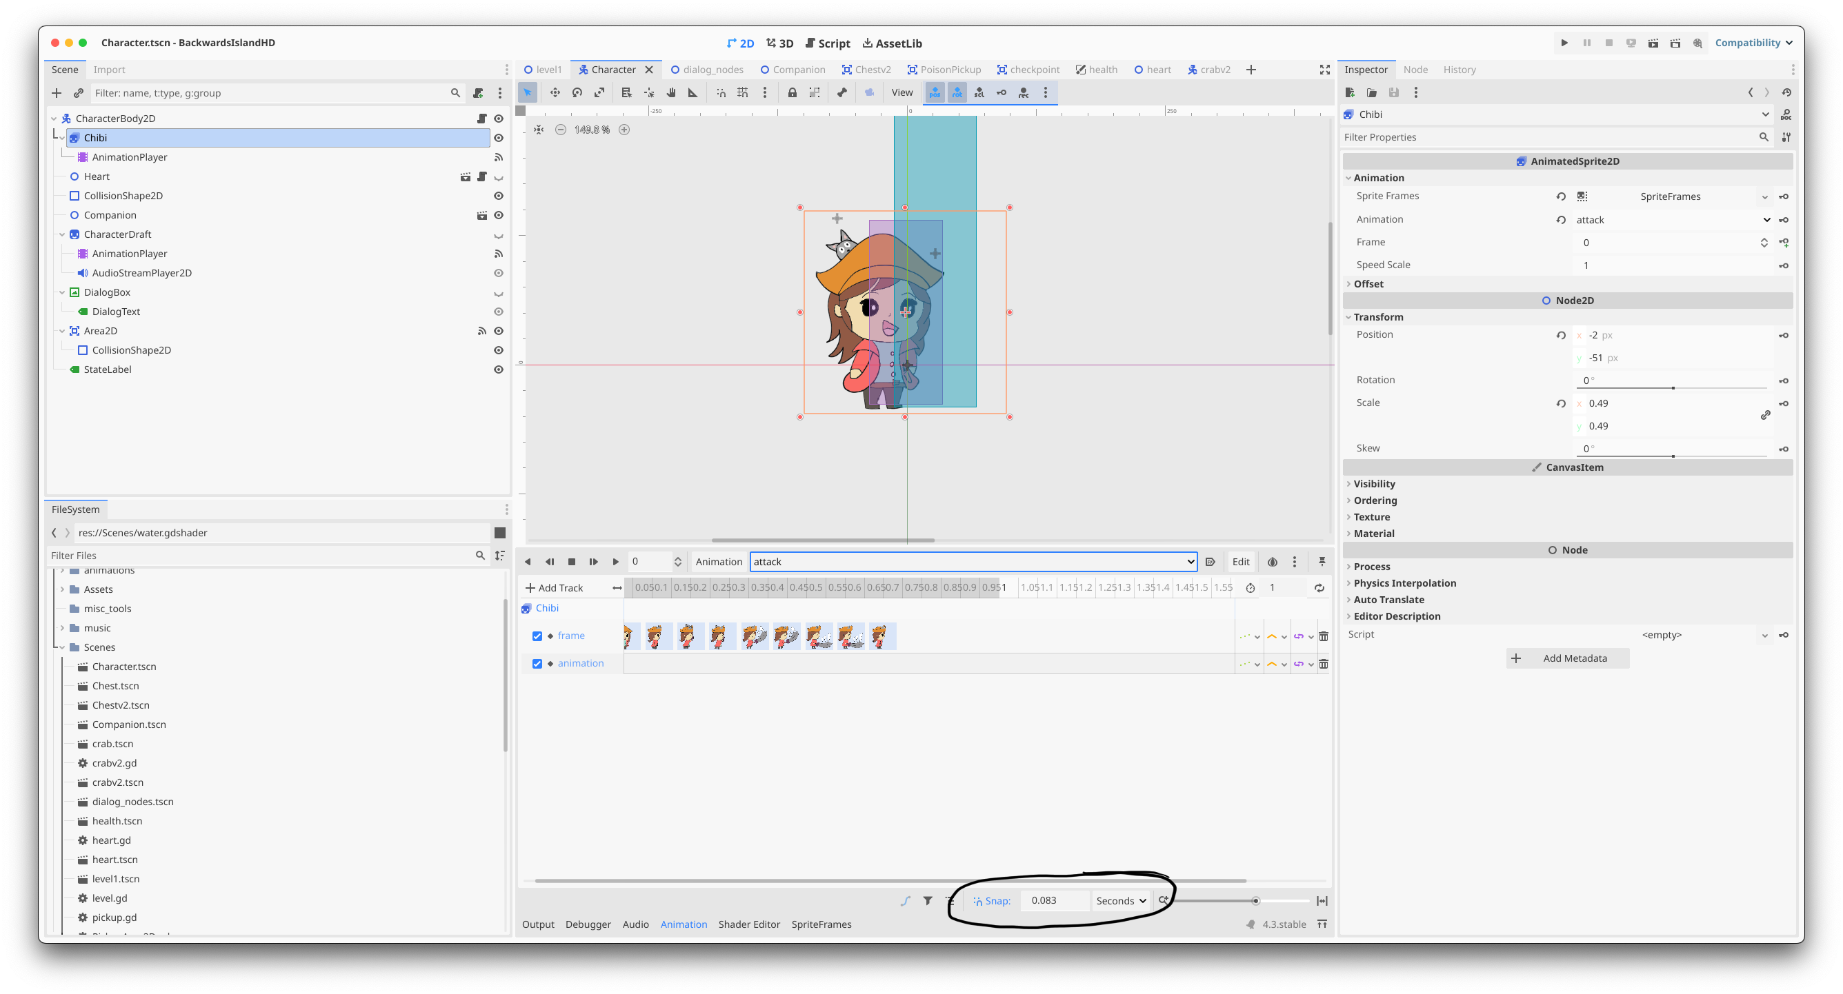
Task: Collapse the CharacterDraft node in scene tree
Action: pos(61,234)
